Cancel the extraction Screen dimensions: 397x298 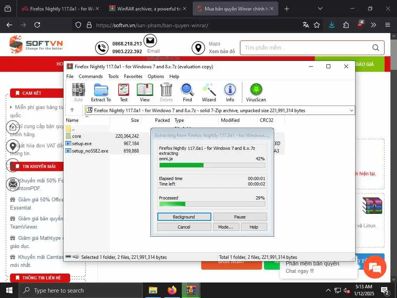[184, 227]
